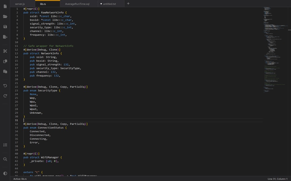Toggle line numbering list icon

5,145
